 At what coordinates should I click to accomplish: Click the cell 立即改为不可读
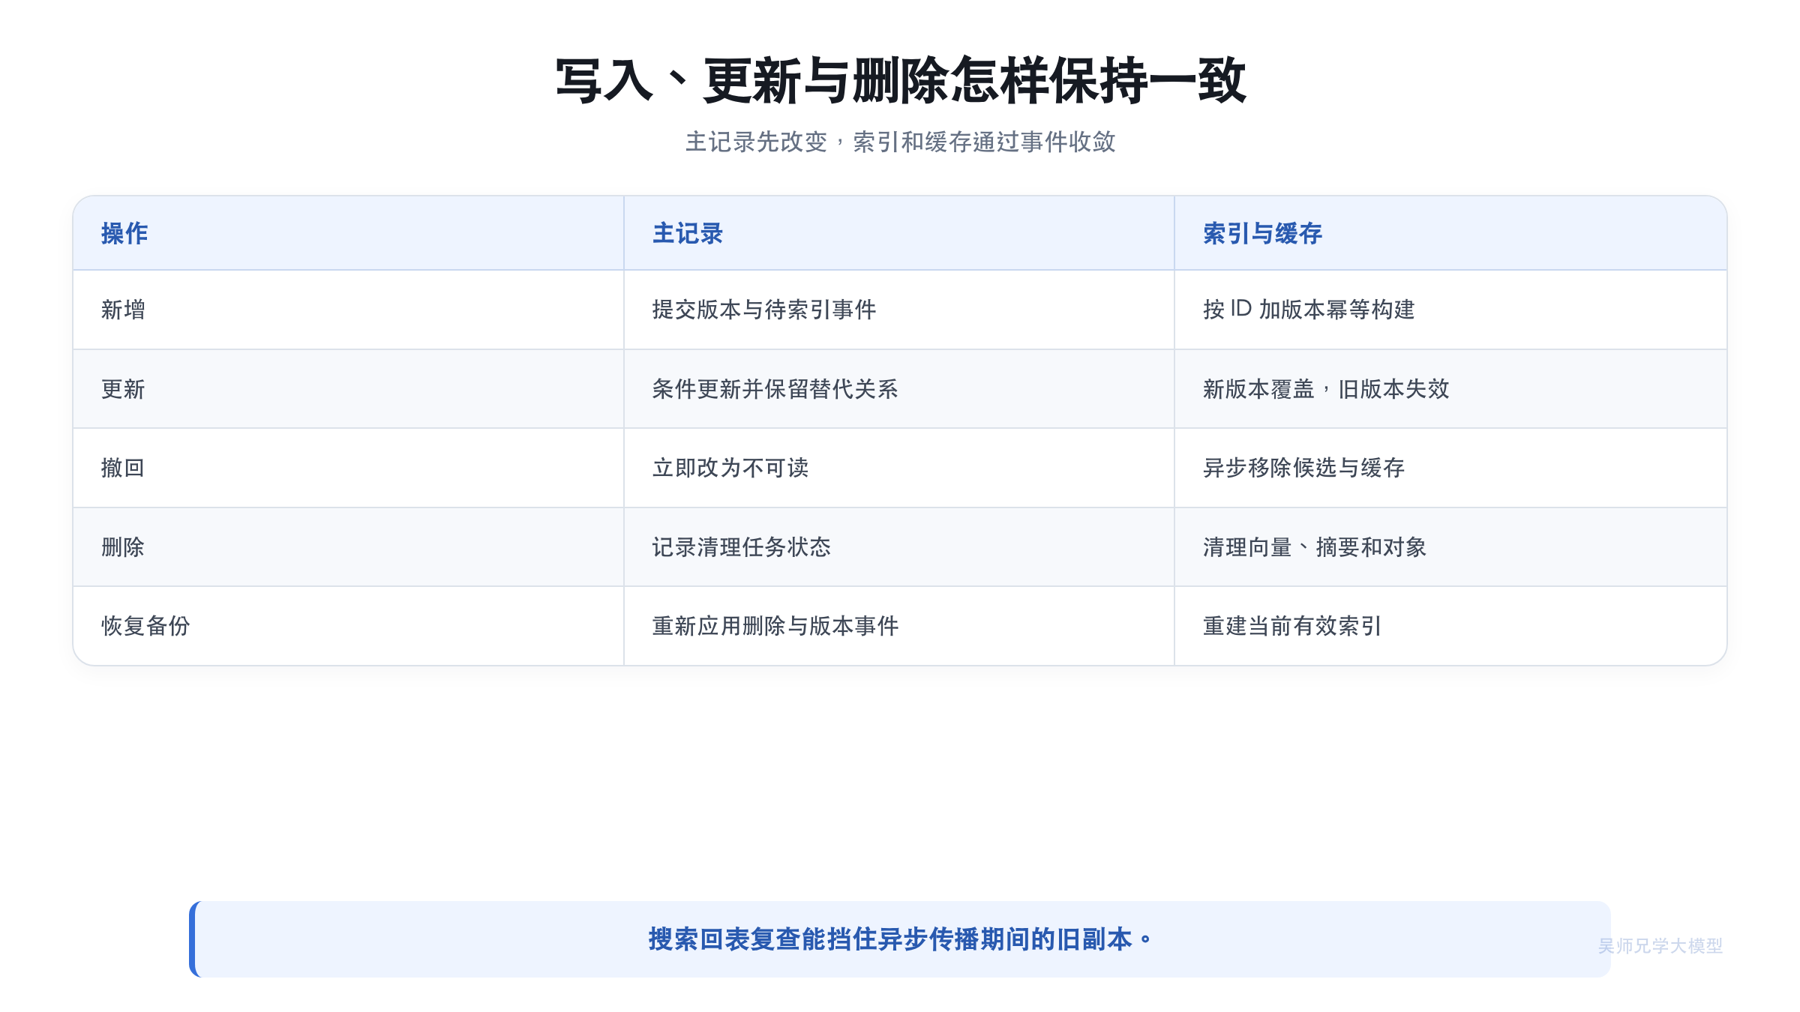[x=899, y=468]
